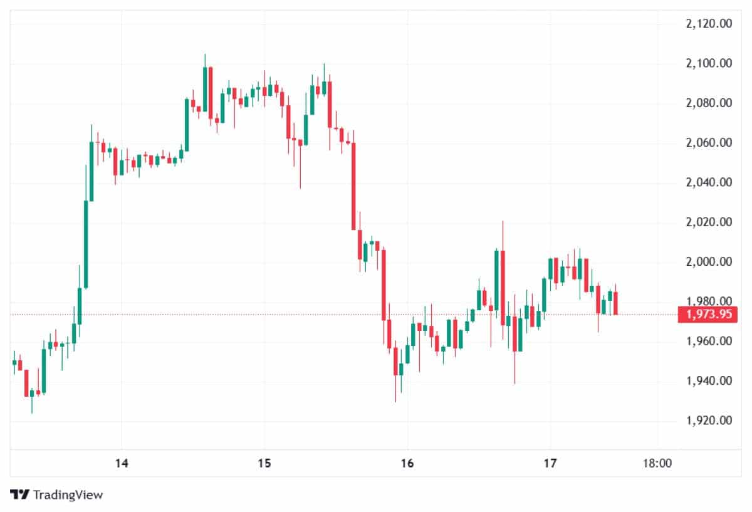The image size is (752, 512).
Task: Click the last red candle on the chart
Action: 617,303
